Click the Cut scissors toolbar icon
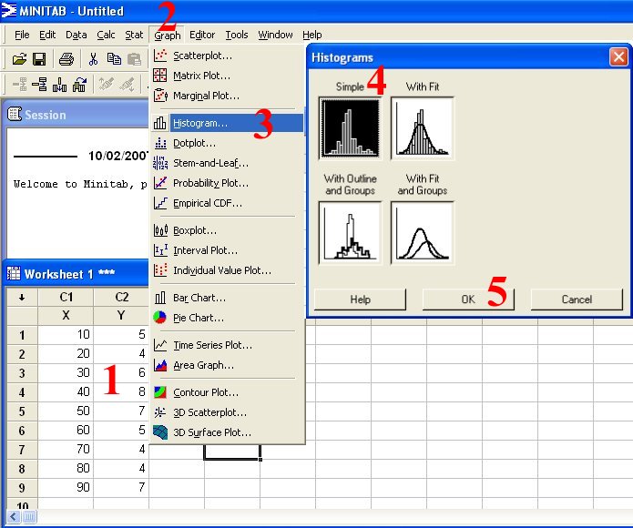This screenshot has width=633, height=528. [93, 59]
